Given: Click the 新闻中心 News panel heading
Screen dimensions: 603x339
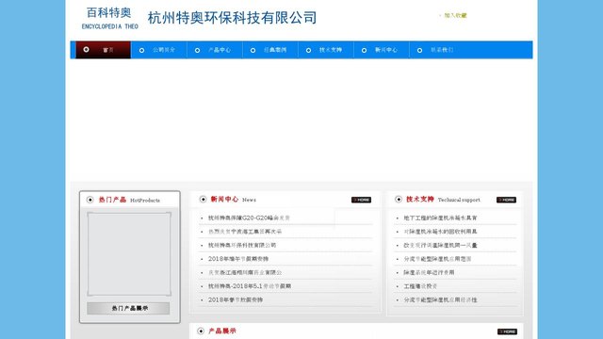Looking at the screenshot, I should [233, 200].
